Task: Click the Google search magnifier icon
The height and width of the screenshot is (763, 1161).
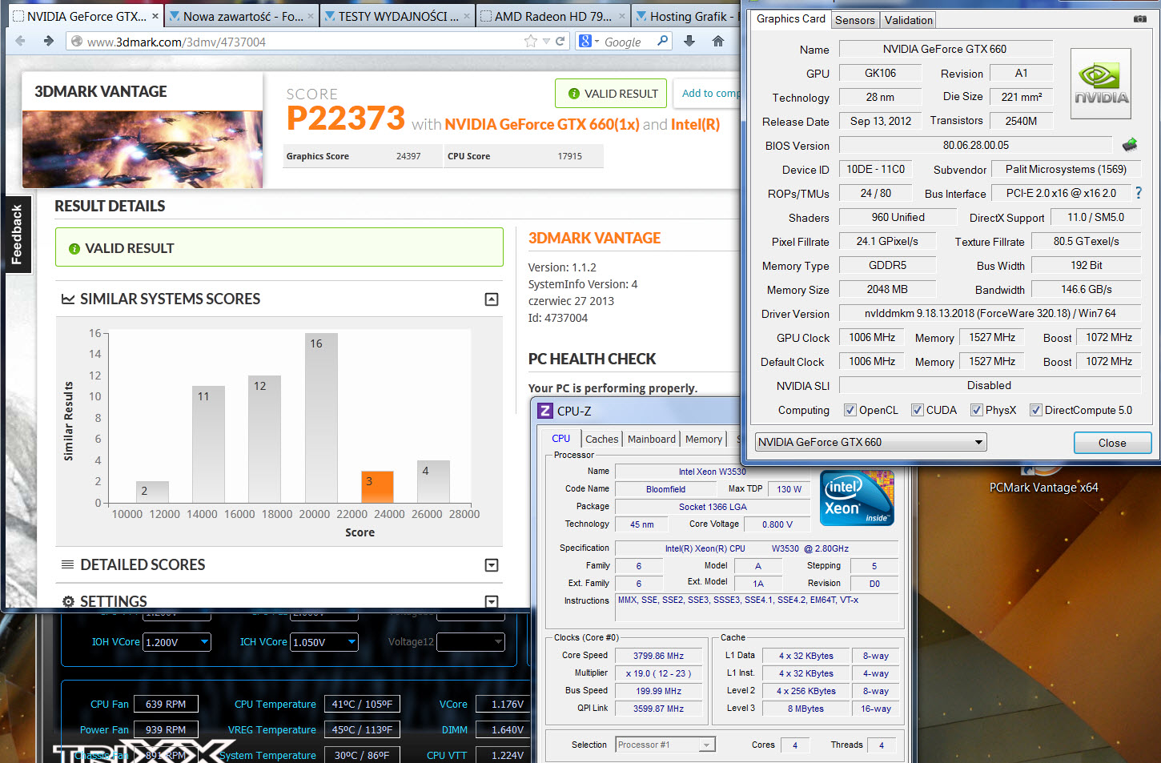Action: 662,41
